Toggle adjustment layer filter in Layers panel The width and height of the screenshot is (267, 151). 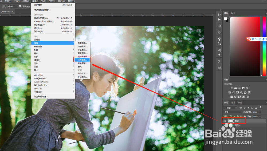click(245, 108)
